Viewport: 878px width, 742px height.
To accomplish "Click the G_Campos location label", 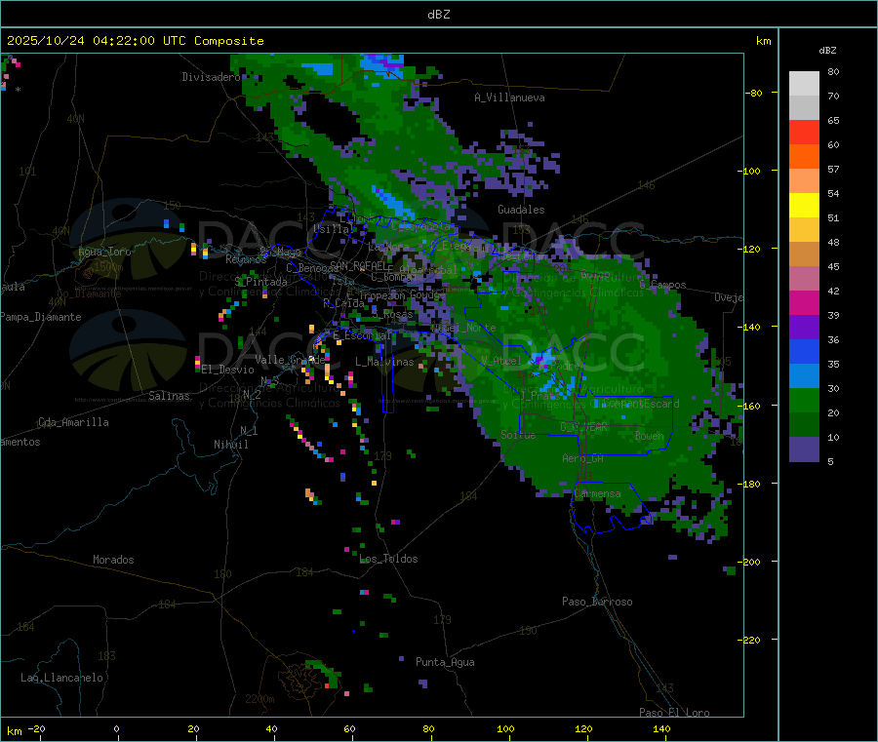I will pos(662,285).
